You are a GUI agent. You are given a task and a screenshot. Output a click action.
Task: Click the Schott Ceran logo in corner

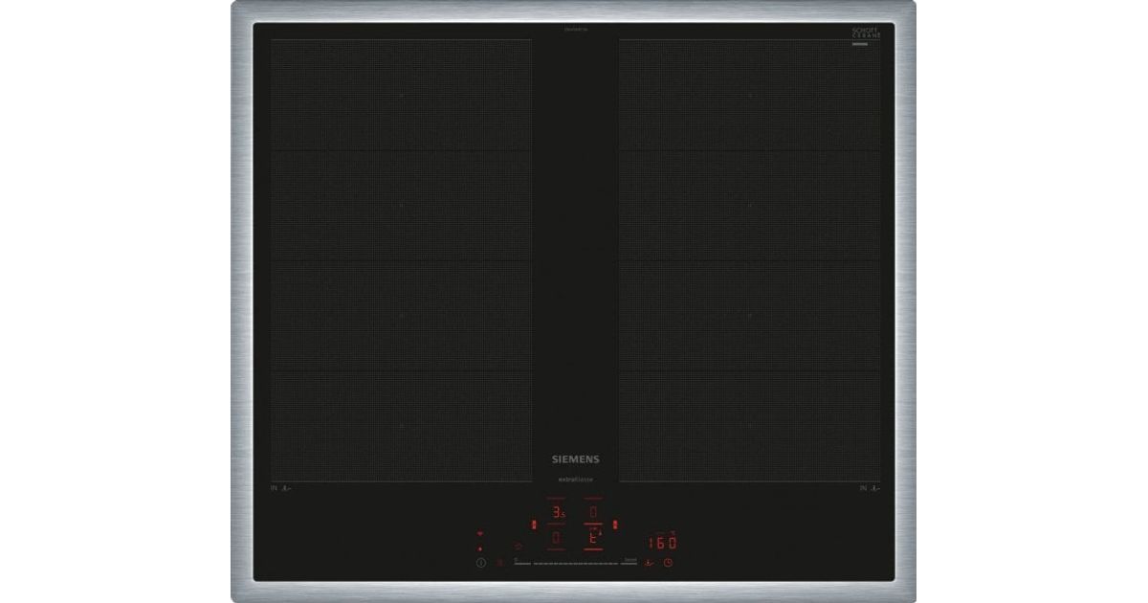865,33
